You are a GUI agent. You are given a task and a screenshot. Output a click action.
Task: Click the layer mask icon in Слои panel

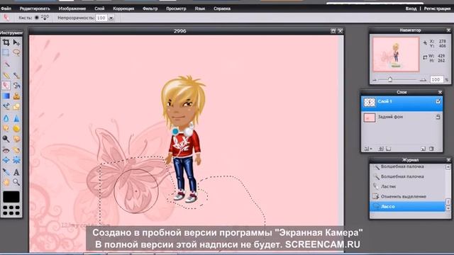(381, 149)
